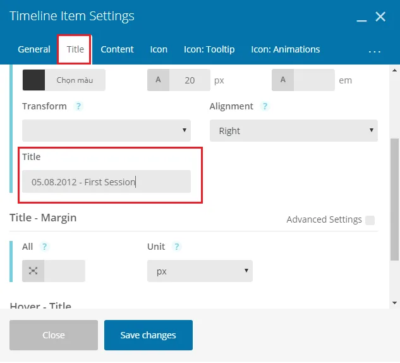Open the help tooltip for All margin

[x=44, y=247]
